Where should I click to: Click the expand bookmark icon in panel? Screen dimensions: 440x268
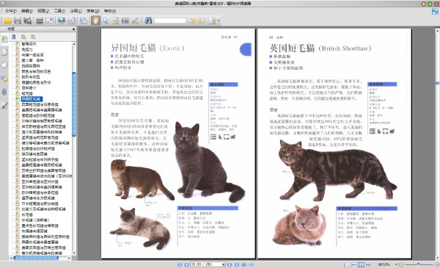(x=23, y=37)
